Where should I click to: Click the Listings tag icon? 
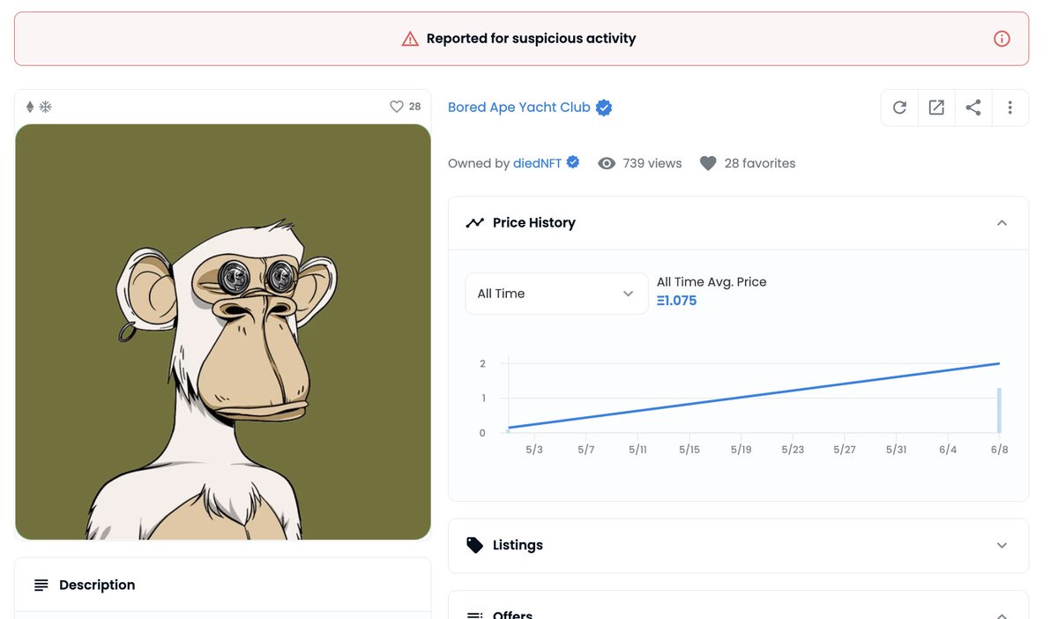pos(474,545)
